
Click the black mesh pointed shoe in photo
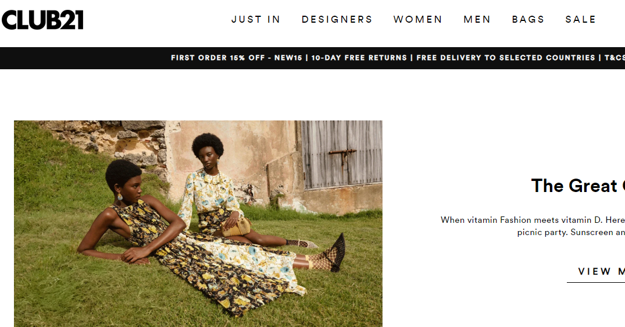[337, 253]
